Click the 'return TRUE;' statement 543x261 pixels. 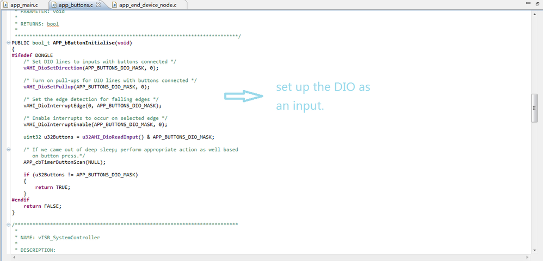click(x=53, y=187)
